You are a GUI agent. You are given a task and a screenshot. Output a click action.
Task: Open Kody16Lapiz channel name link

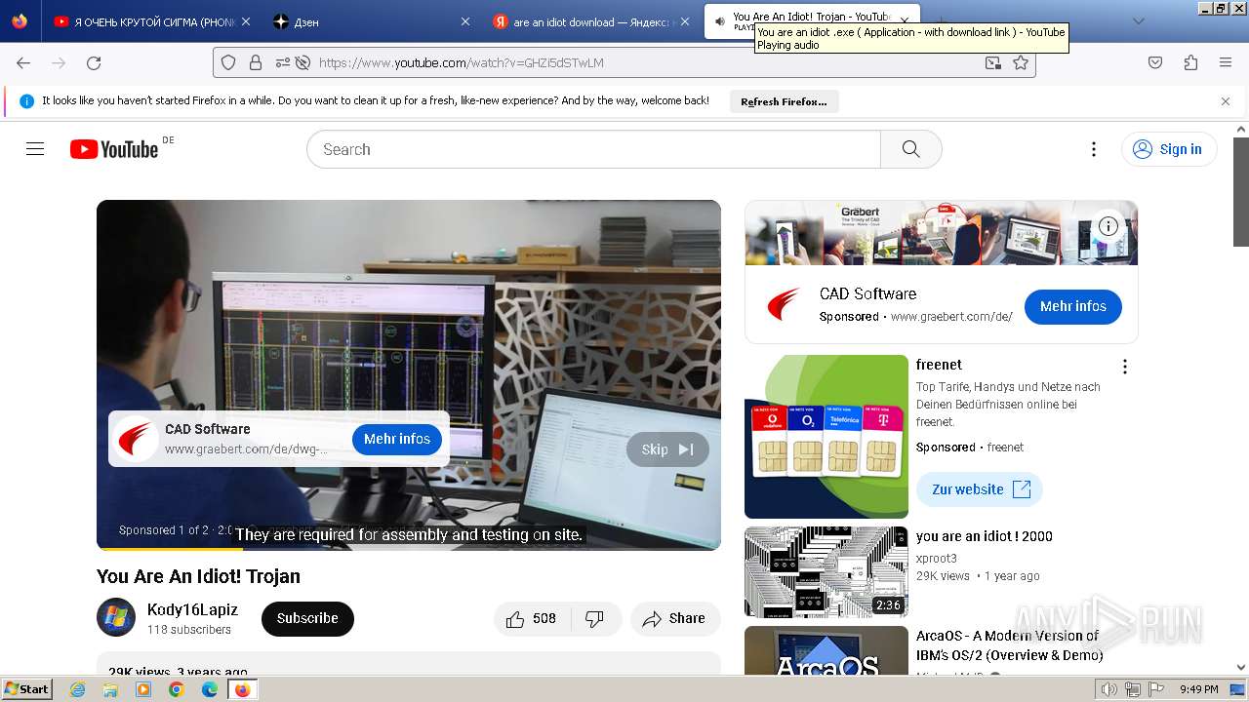pyautogui.click(x=192, y=609)
